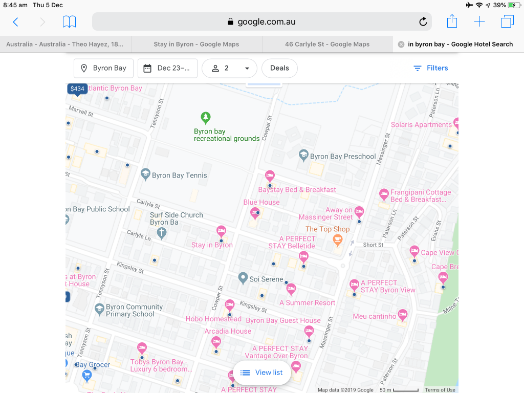The image size is (524, 393).
Task: Switch to Stay in Byron tab
Action: tap(196, 44)
